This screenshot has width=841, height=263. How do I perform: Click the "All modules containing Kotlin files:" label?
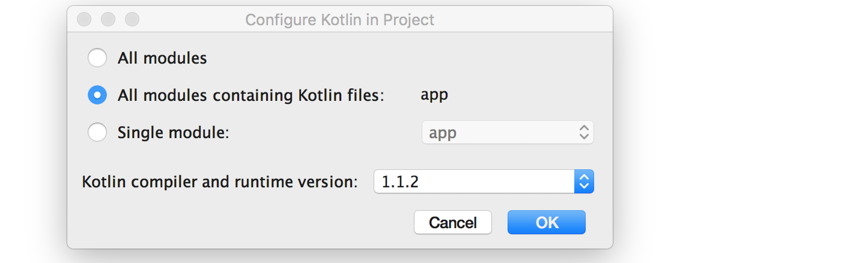pyautogui.click(x=250, y=95)
